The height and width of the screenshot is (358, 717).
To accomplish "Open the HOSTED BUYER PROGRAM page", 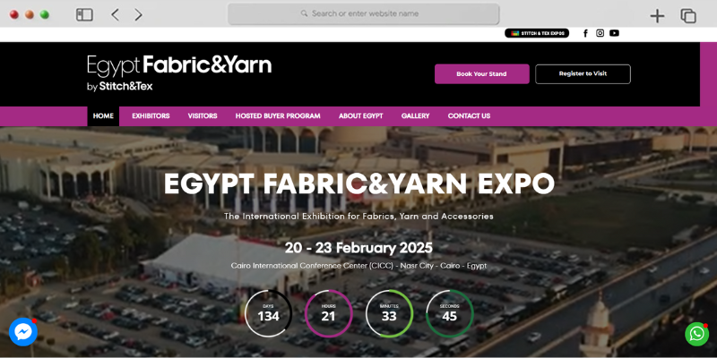I will point(278,116).
